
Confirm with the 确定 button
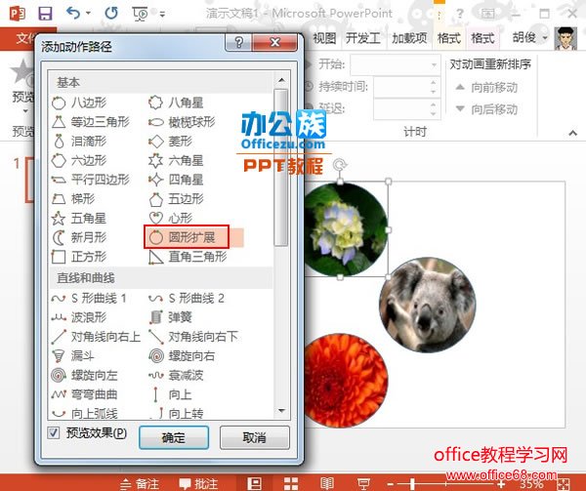(x=174, y=437)
